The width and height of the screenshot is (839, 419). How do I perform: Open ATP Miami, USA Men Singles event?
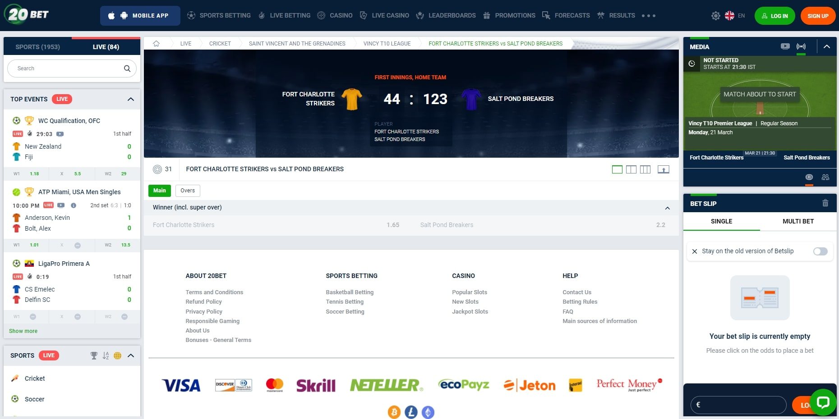(x=79, y=192)
